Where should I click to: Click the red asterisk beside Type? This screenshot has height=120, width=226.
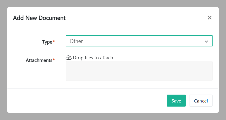pyautogui.click(x=54, y=42)
